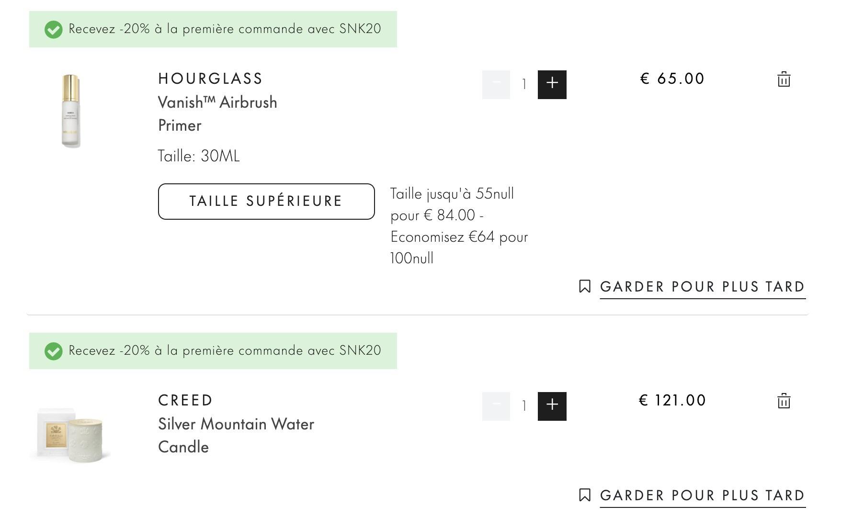This screenshot has height=517, width=864.
Task: Click green checkmark in second SNK20 banner
Action: tap(54, 351)
